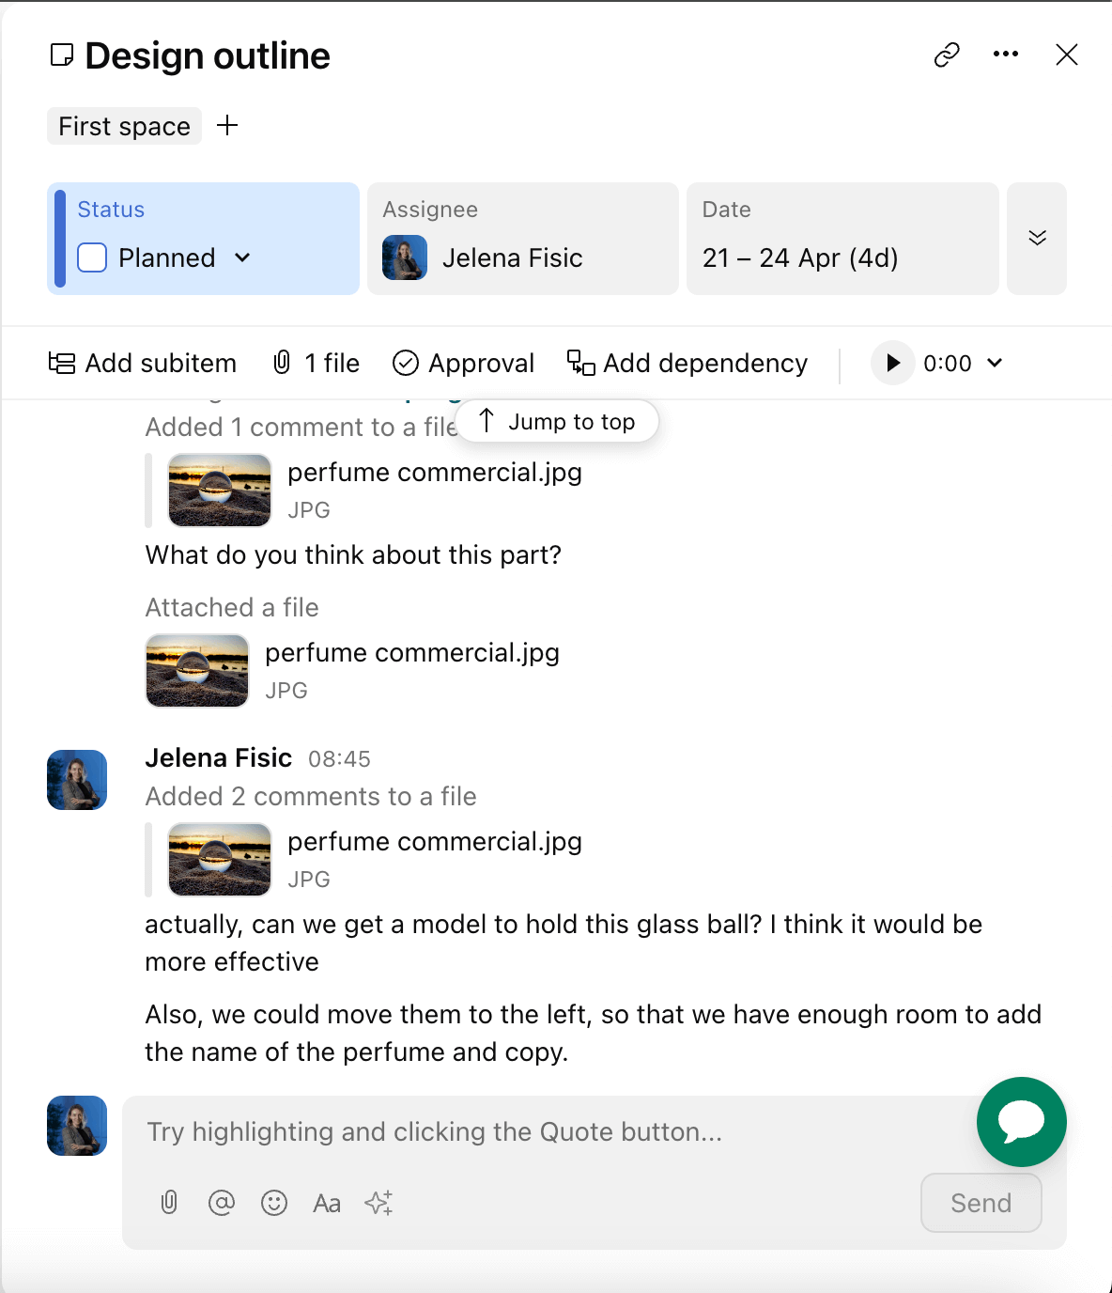Click the comment input field

coord(545,1132)
